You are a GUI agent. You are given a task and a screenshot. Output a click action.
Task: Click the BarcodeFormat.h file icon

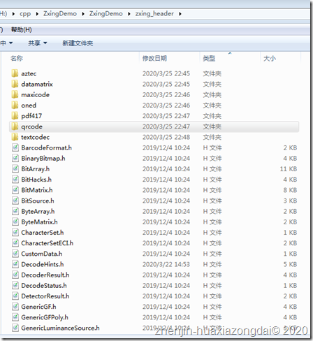click(15, 147)
